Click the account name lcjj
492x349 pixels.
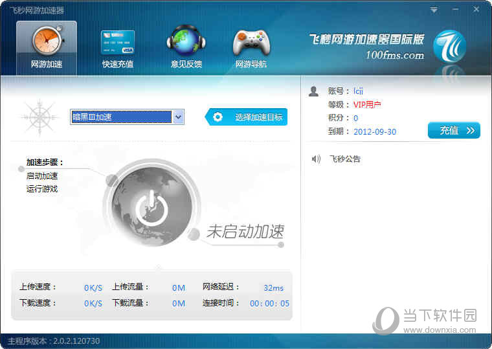(x=358, y=91)
